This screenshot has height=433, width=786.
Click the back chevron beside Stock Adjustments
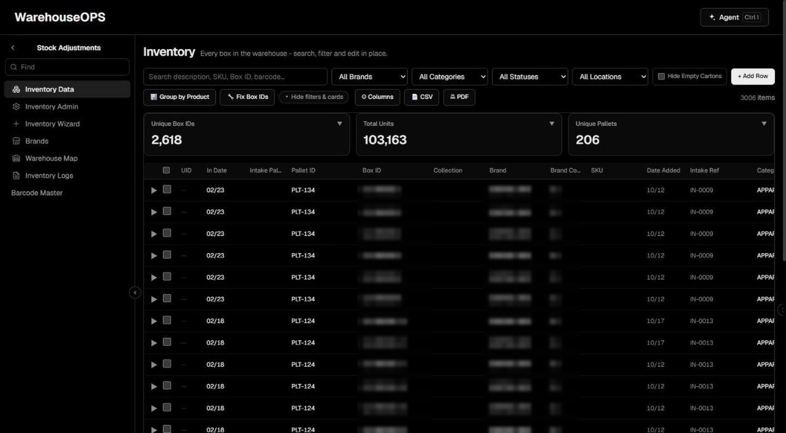coord(13,48)
